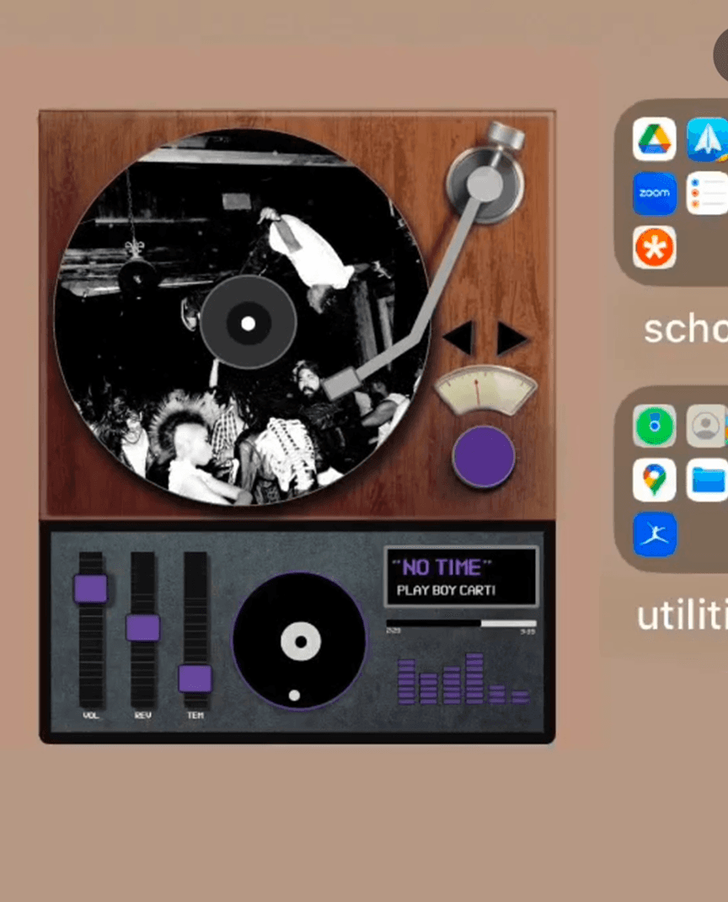This screenshot has width=728, height=902.
Task: Open the blue MyFitnessPal figure app
Action: click(655, 534)
